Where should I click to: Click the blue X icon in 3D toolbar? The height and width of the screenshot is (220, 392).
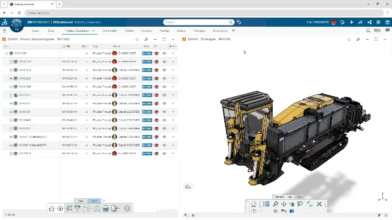319,204
